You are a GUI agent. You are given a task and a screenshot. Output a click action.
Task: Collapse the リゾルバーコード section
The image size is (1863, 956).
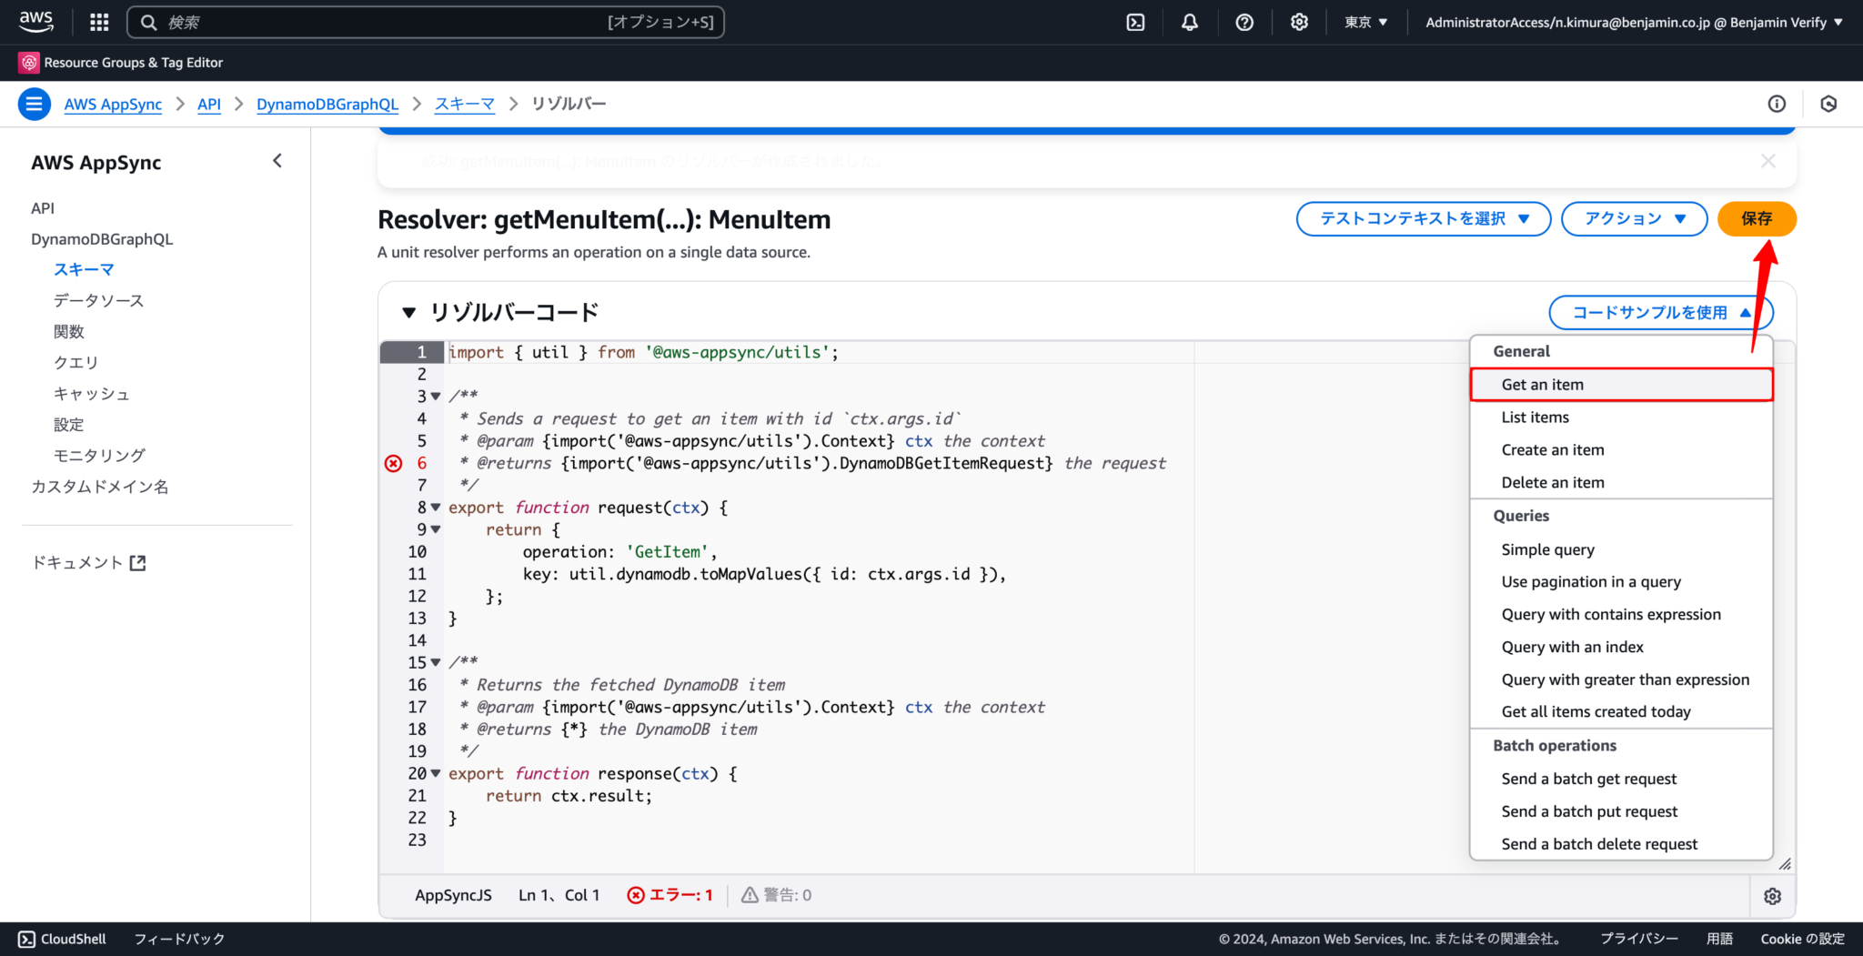[408, 312]
